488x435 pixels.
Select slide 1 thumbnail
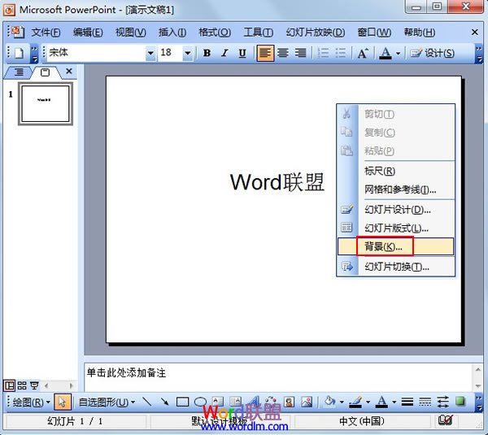click(46, 103)
